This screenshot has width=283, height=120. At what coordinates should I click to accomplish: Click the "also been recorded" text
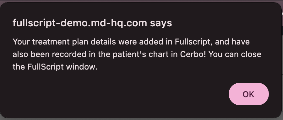[49, 54]
